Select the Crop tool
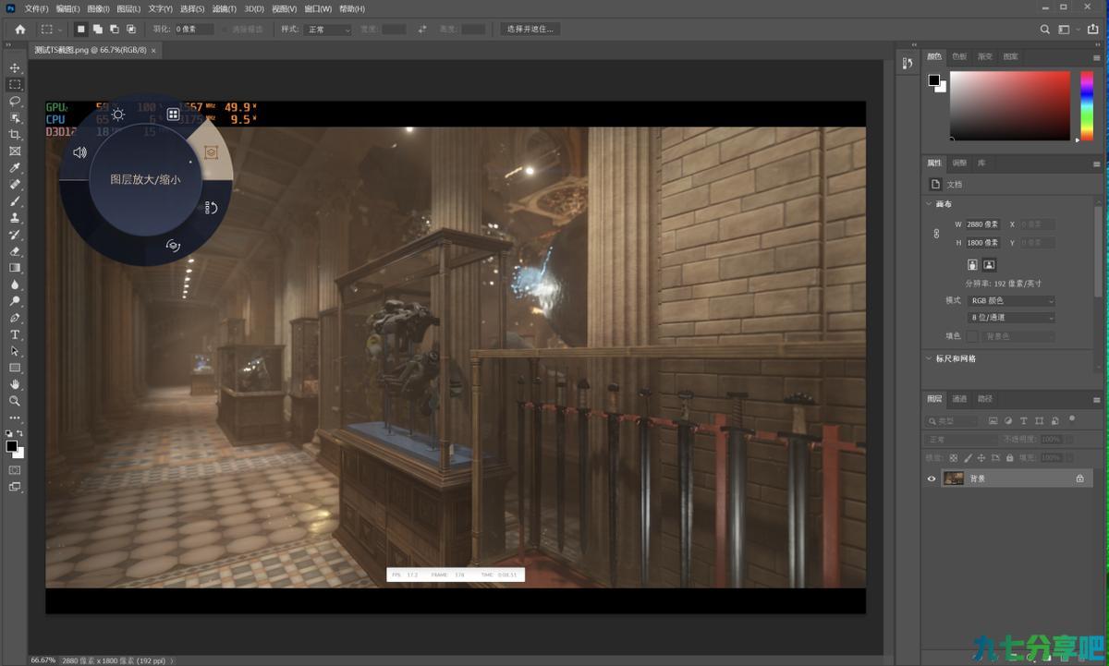 (15, 135)
